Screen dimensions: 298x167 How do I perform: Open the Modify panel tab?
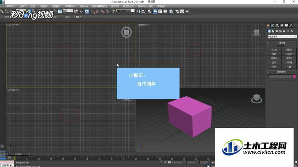(x=272, y=25)
